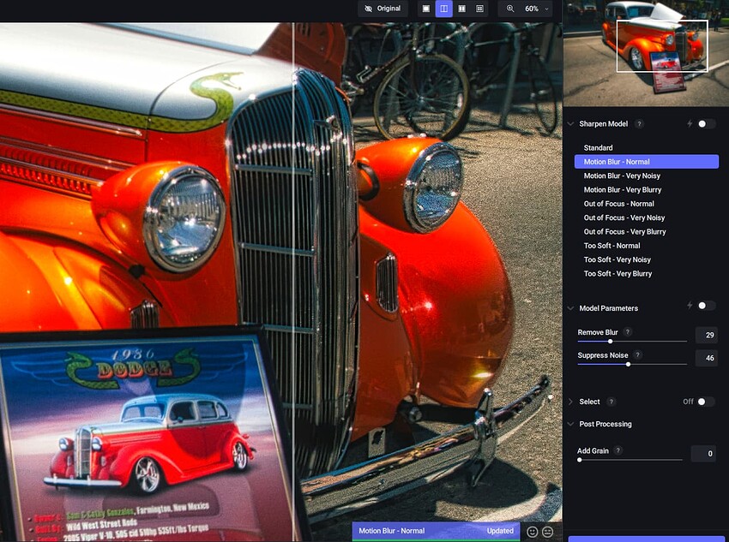Open the comparison grid view

point(479,9)
